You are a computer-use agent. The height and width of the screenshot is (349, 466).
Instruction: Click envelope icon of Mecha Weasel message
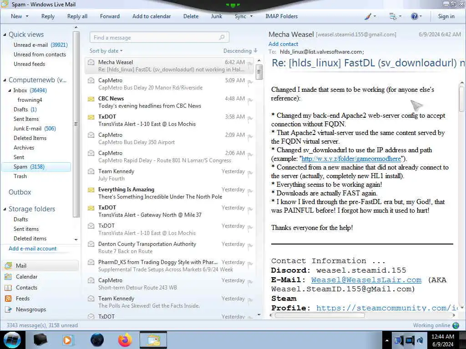(x=91, y=62)
